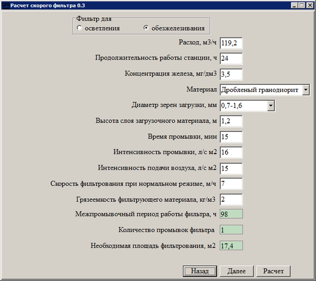Screen dimensions: 316x281
Task: Click the Высота слоя загрузочного материала field
Action: click(x=231, y=121)
